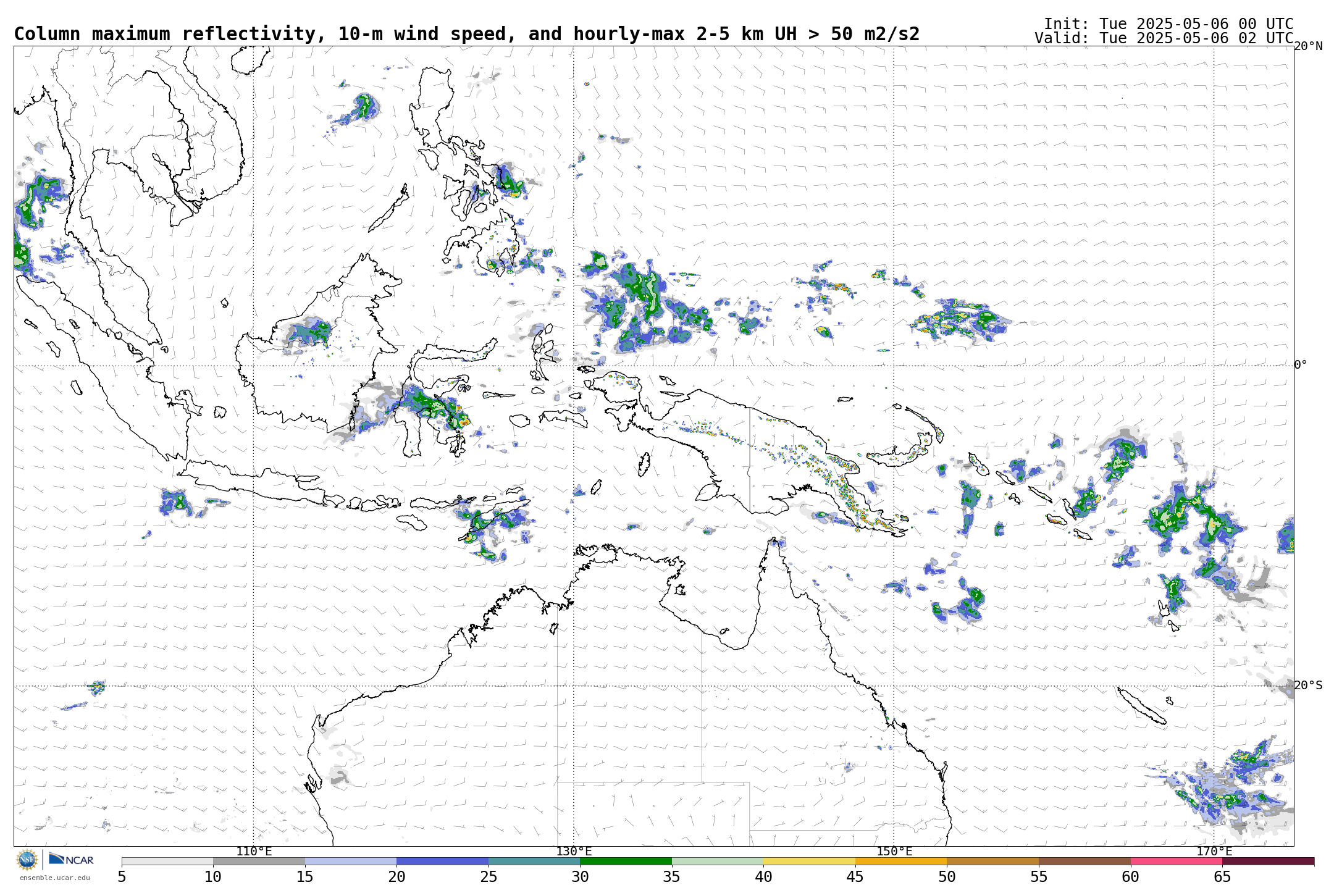Viewport: 1334px width, 885px height.
Task: Select the tan 50-55 colorbar swatch
Action: [x=992, y=861]
